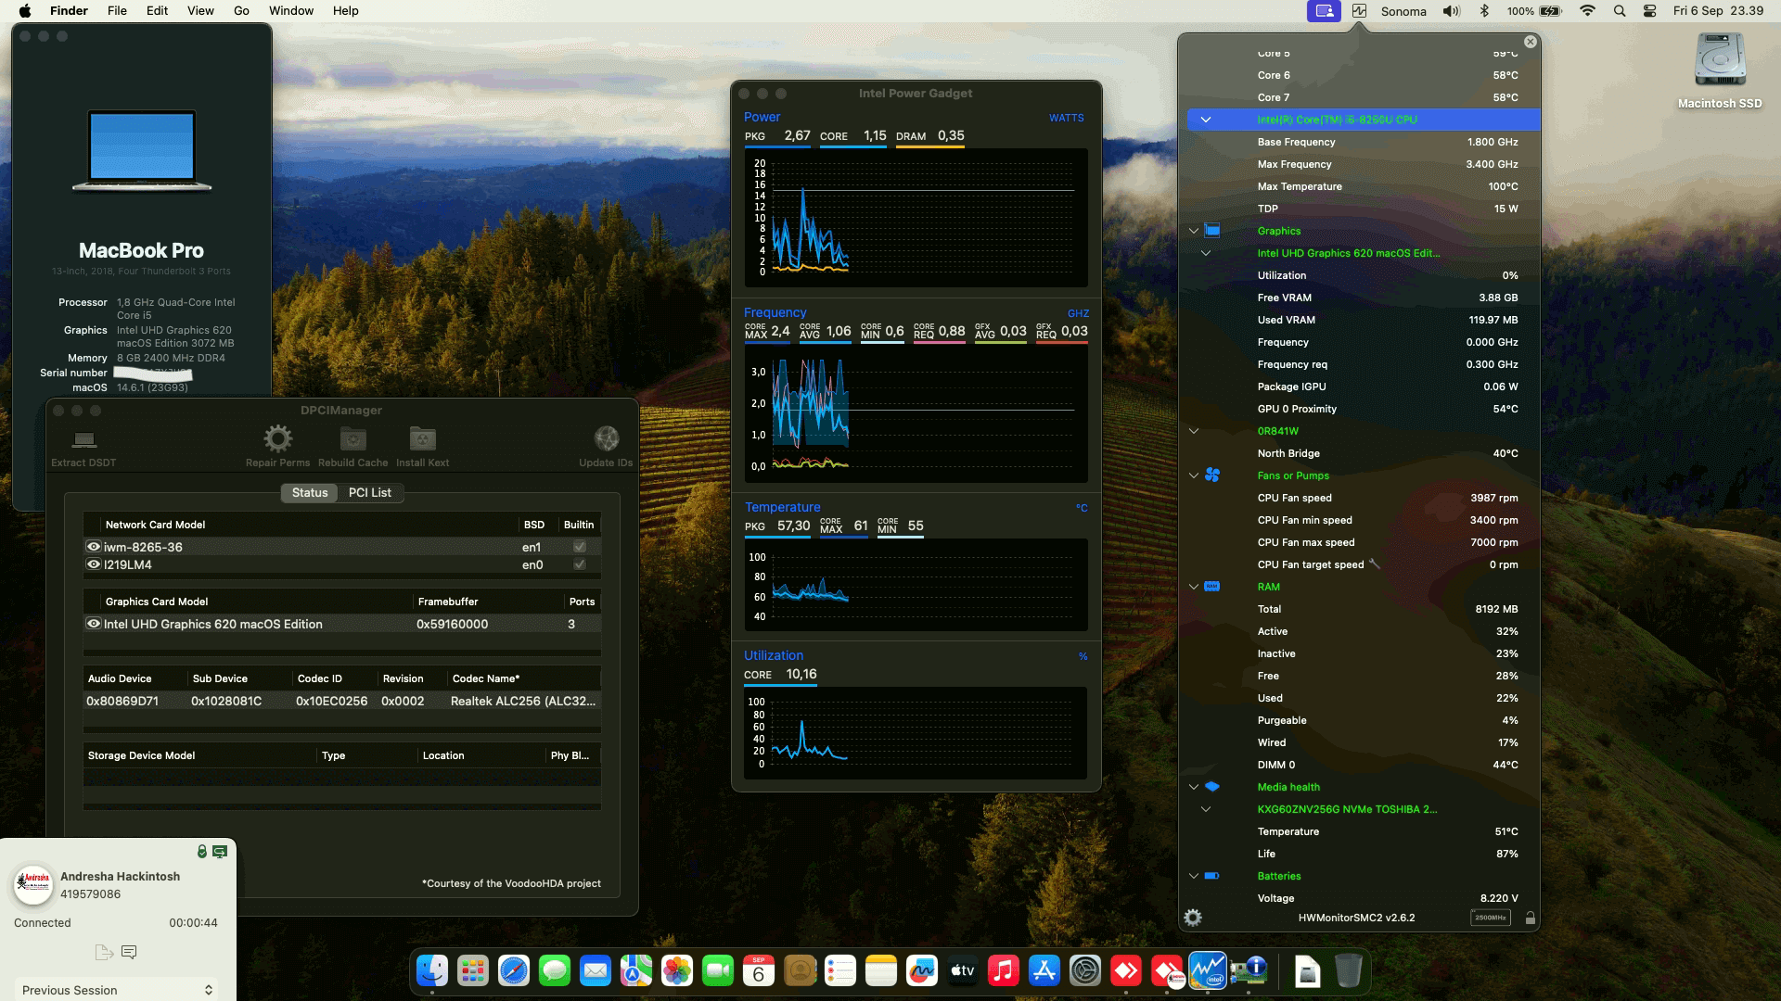Adjust the 2500MHz frequency control

point(1492,917)
